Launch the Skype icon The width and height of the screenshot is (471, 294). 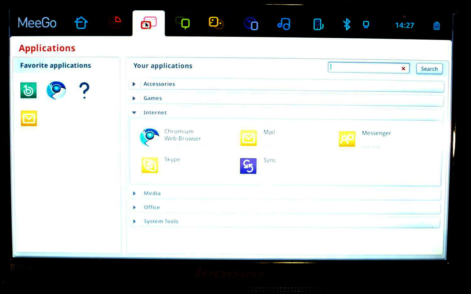tap(150, 165)
